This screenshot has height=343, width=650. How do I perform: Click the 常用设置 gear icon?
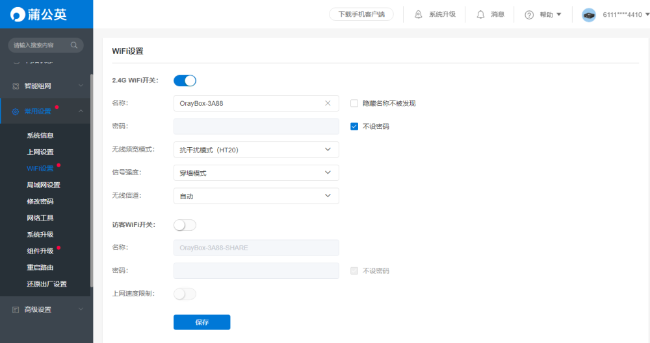[16, 111]
